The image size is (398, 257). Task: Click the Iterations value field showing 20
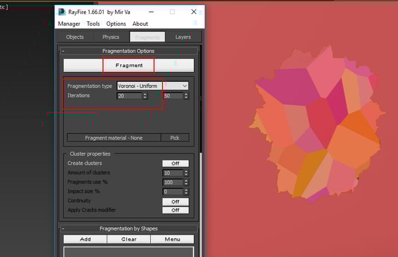click(129, 96)
